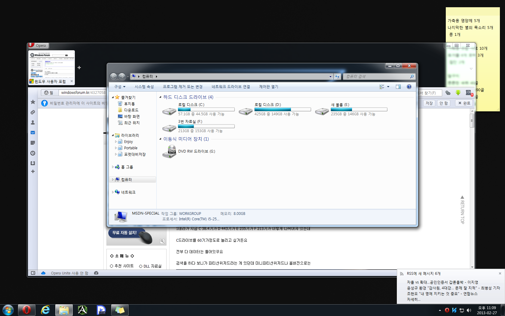Click 자세히… in the RSS notification

pyautogui.click(x=414, y=299)
